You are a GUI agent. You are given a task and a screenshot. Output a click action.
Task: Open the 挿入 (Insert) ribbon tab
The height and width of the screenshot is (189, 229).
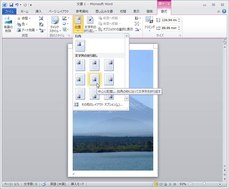tap(38, 12)
